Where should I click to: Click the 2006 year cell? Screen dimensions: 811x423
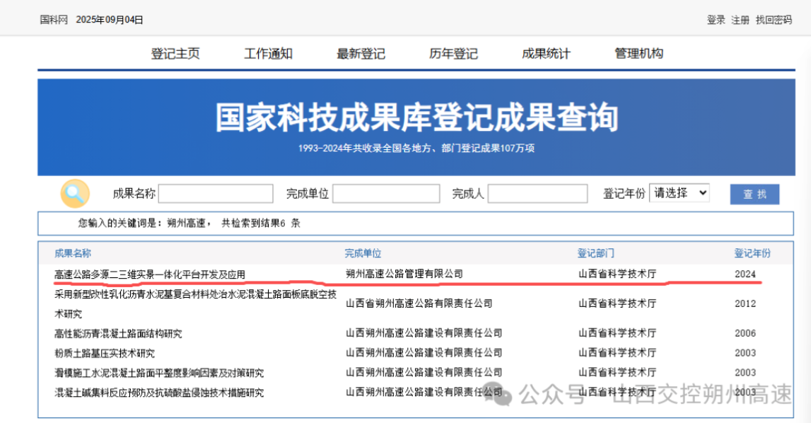[x=745, y=333]
